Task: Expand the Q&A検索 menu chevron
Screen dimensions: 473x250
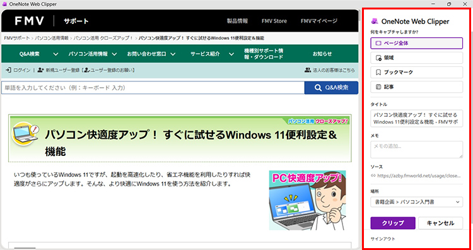Action: pyautogui.click(x=55, y=54)
